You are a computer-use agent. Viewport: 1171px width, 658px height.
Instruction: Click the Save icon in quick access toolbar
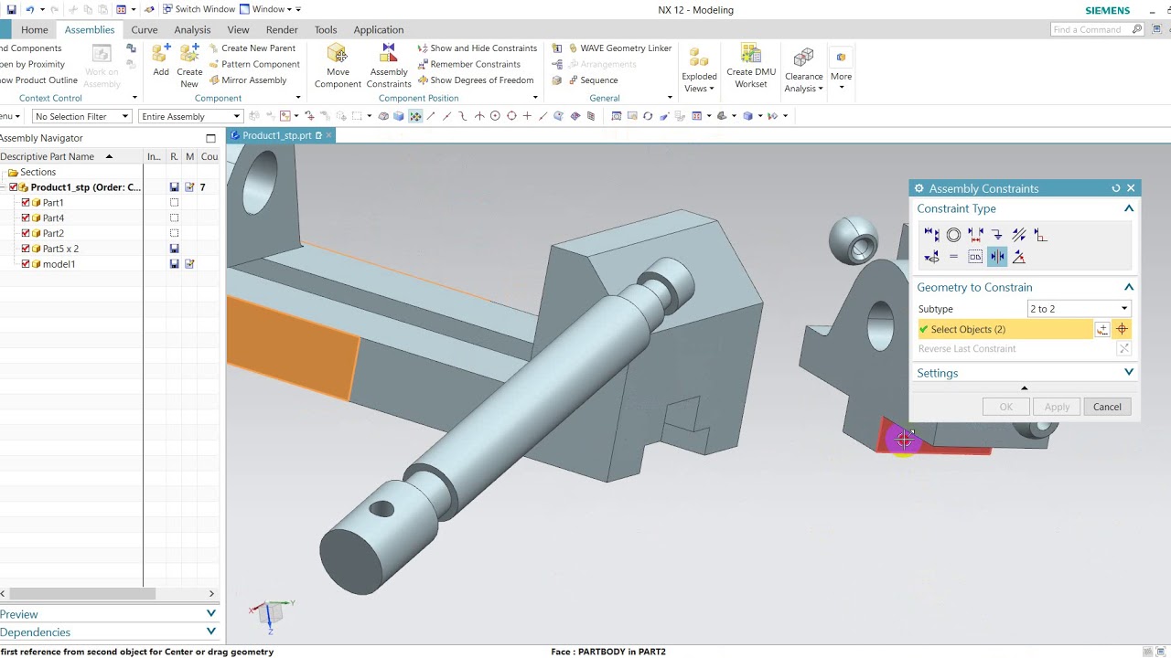point(11,9)
